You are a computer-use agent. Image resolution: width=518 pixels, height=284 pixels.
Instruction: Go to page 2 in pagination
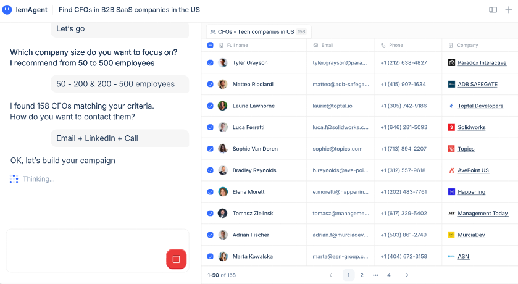[x=362, y=275]
